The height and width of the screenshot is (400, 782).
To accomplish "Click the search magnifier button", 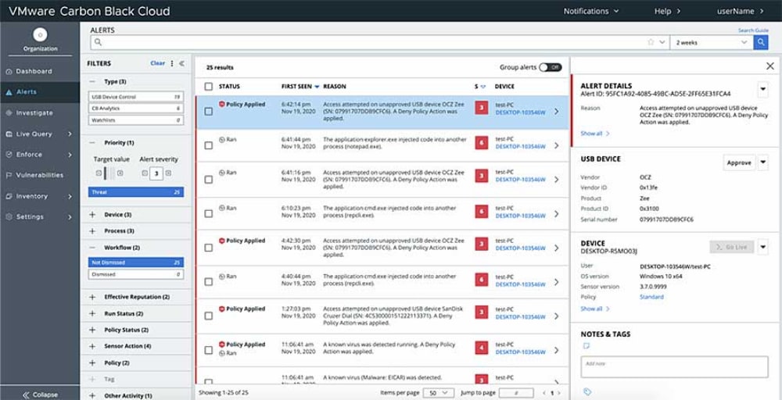I will 761,42.
